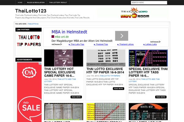Open Thai Lottery Result menu item
The width and height of the screenshot is (184, 122).
(58, 2)
